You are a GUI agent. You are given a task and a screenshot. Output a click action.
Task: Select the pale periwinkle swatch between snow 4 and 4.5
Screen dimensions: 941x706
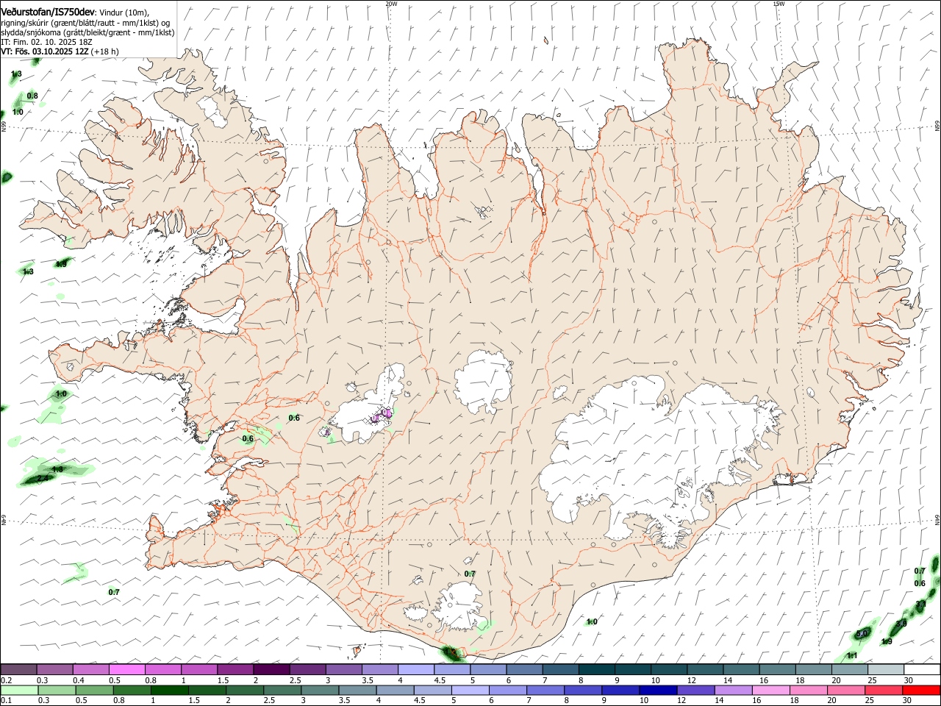point(416,669)
